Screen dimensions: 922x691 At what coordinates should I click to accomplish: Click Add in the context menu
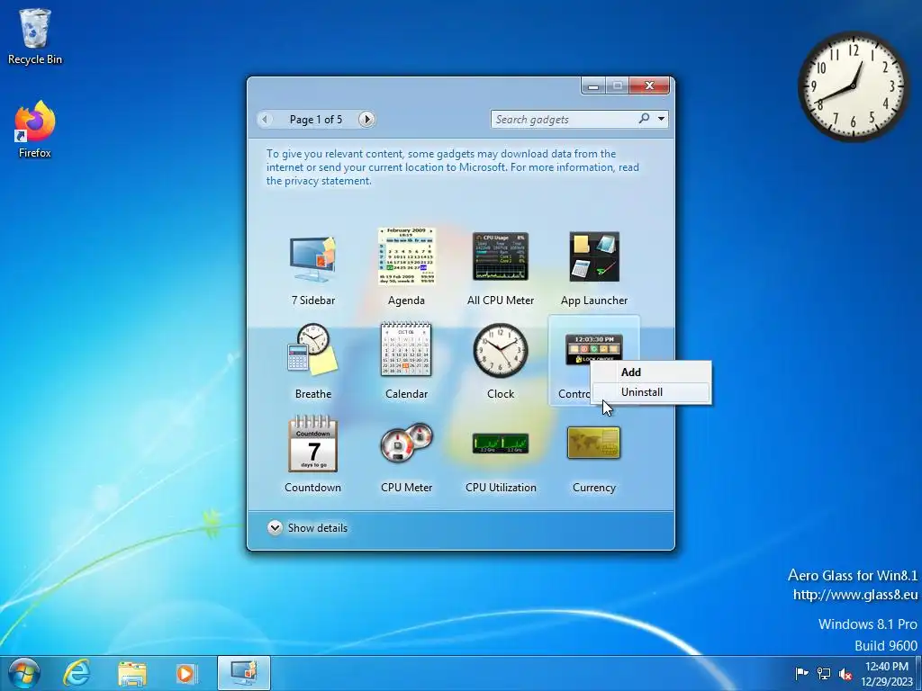point(650,372)
